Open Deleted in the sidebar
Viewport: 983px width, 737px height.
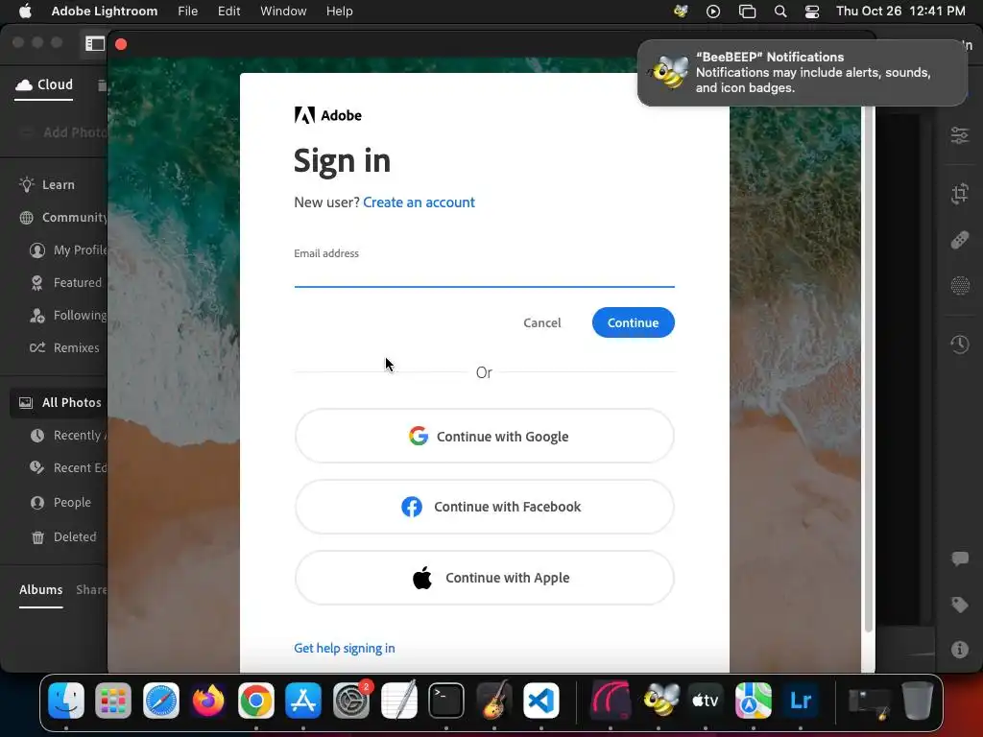tap(64, 537)
